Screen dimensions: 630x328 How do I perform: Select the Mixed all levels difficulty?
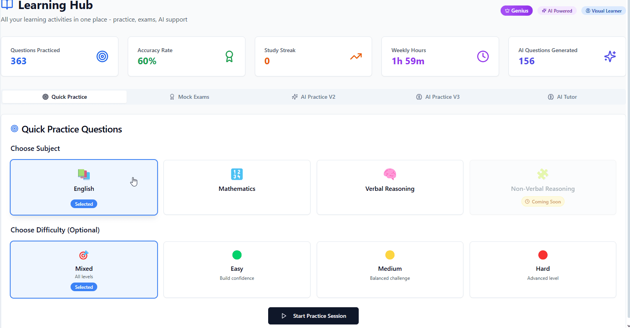coord(84,270)
